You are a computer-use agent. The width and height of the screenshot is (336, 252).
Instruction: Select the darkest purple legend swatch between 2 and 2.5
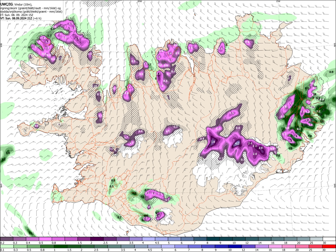[97, 239]
